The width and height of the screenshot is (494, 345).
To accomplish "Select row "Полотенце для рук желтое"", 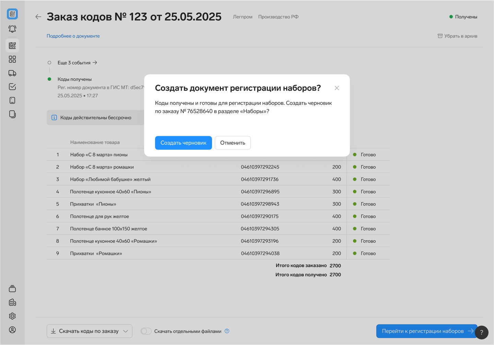I will pyautogui.click(x=99, y=216).
